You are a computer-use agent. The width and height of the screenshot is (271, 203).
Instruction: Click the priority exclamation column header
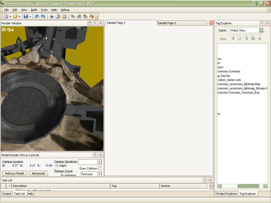(x=9, y=186)
